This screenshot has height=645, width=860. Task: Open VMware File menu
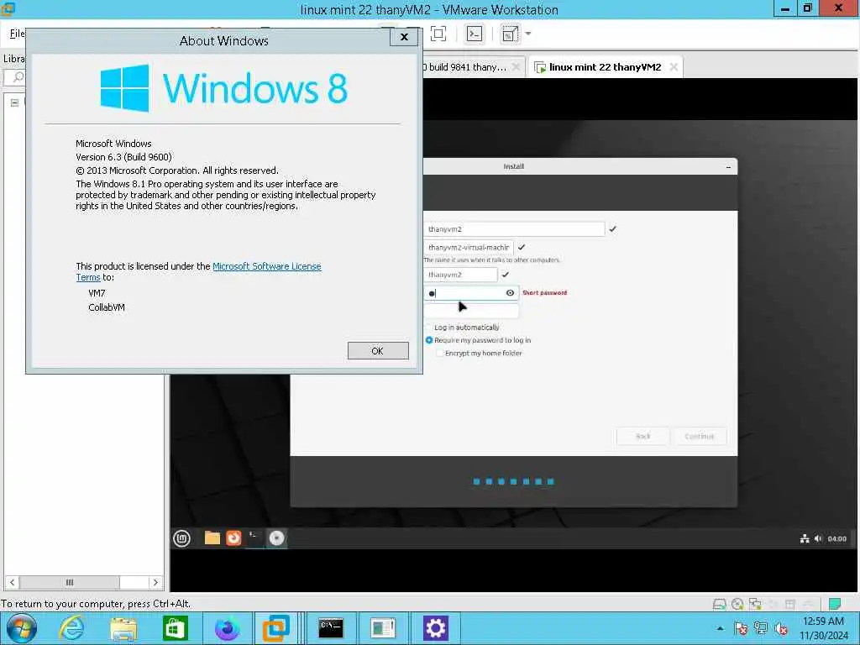(17, 34)
